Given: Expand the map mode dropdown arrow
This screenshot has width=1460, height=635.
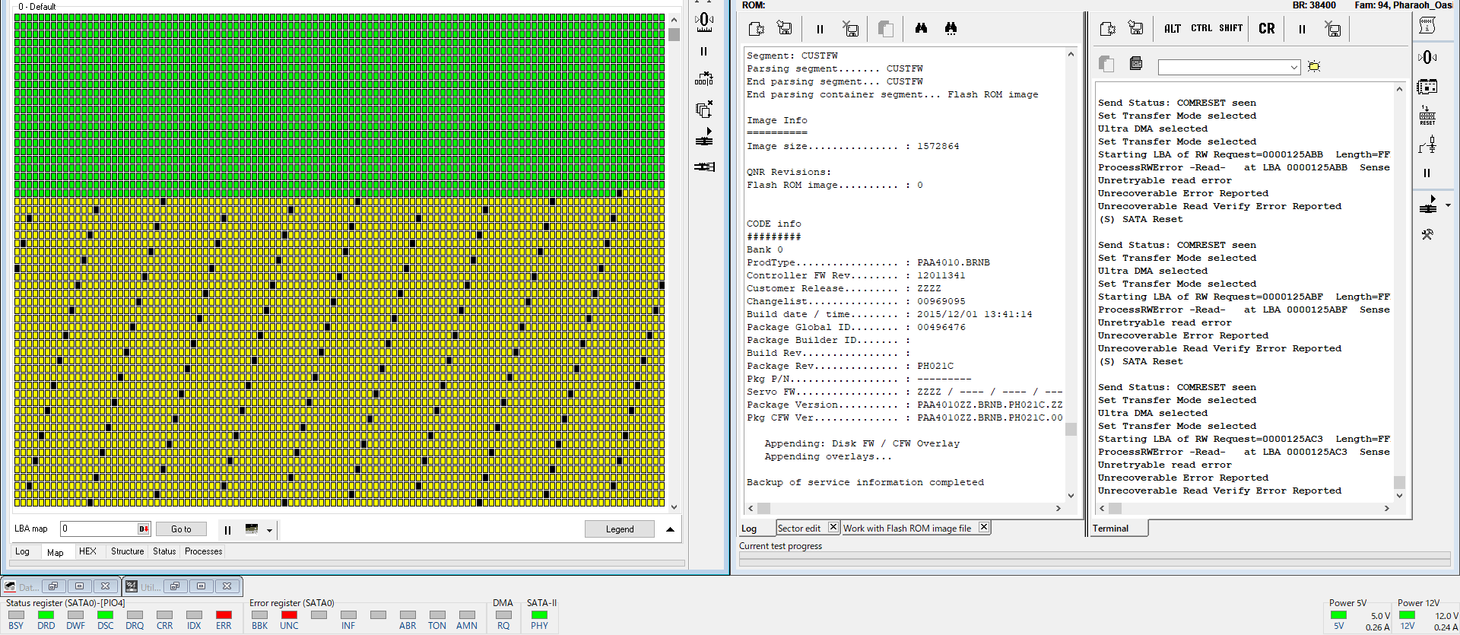Looking at the screenshot, I should (x=269, y=531).
